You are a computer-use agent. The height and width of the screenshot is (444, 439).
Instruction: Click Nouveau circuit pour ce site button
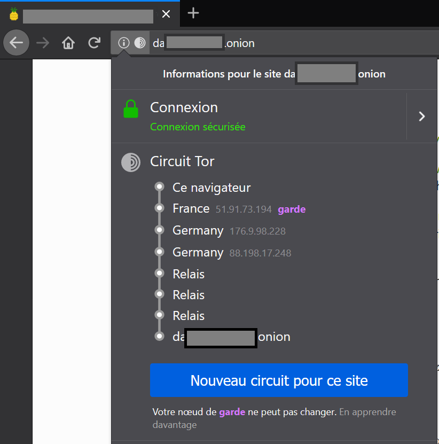click(x=279, y=380)
